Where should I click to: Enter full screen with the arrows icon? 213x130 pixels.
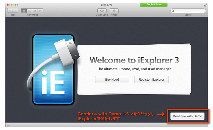click(205, 5)
